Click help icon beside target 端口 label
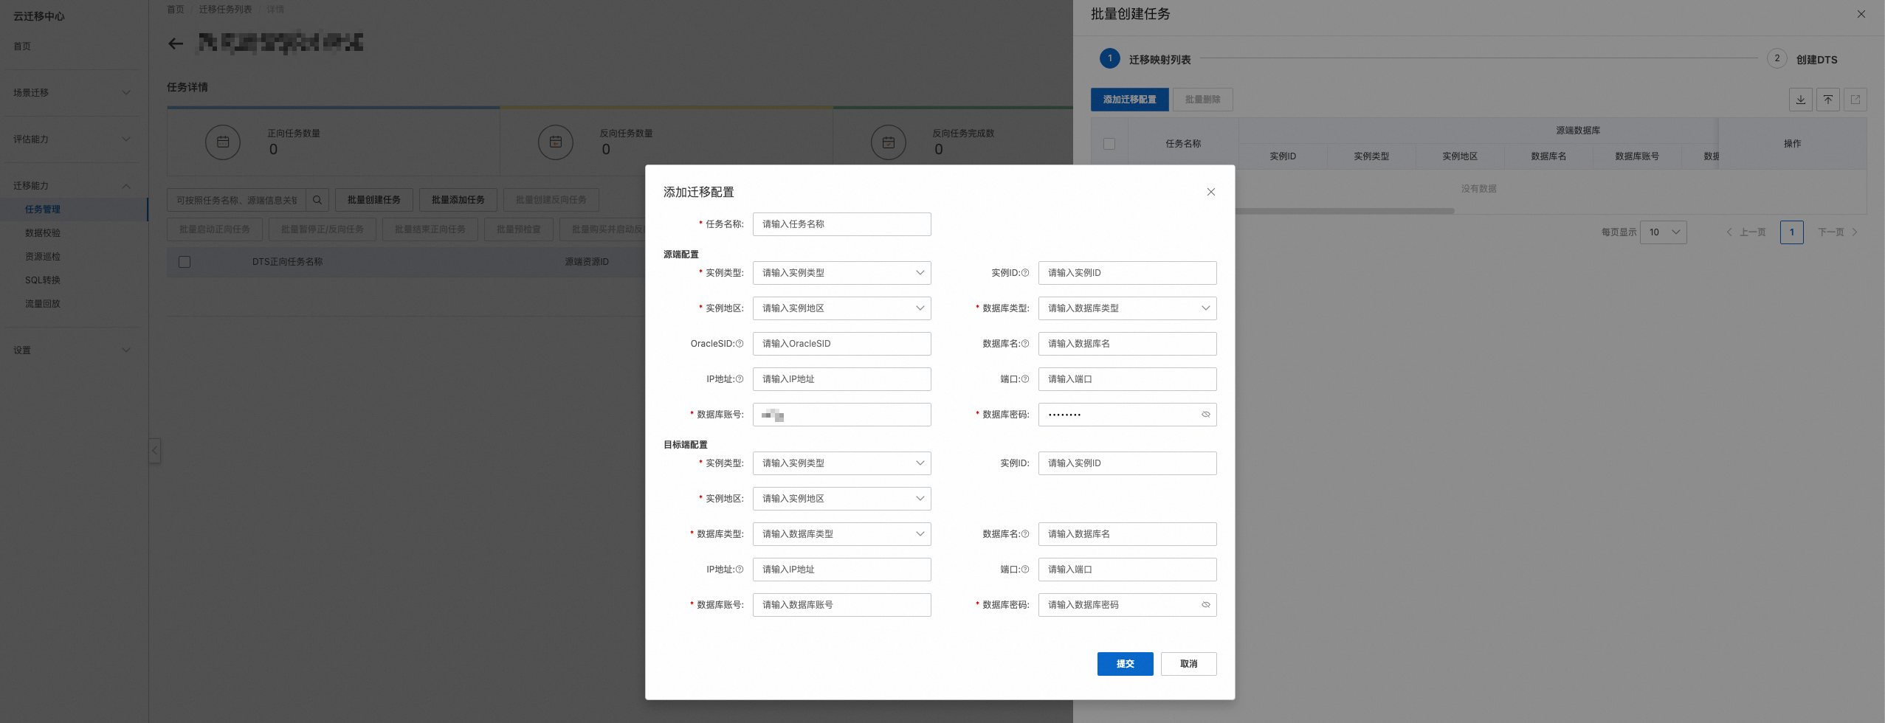1885x723 pixels. pos(1024,570)
